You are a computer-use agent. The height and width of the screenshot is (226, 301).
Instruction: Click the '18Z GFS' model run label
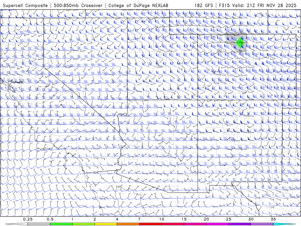[x=204, y=5]
